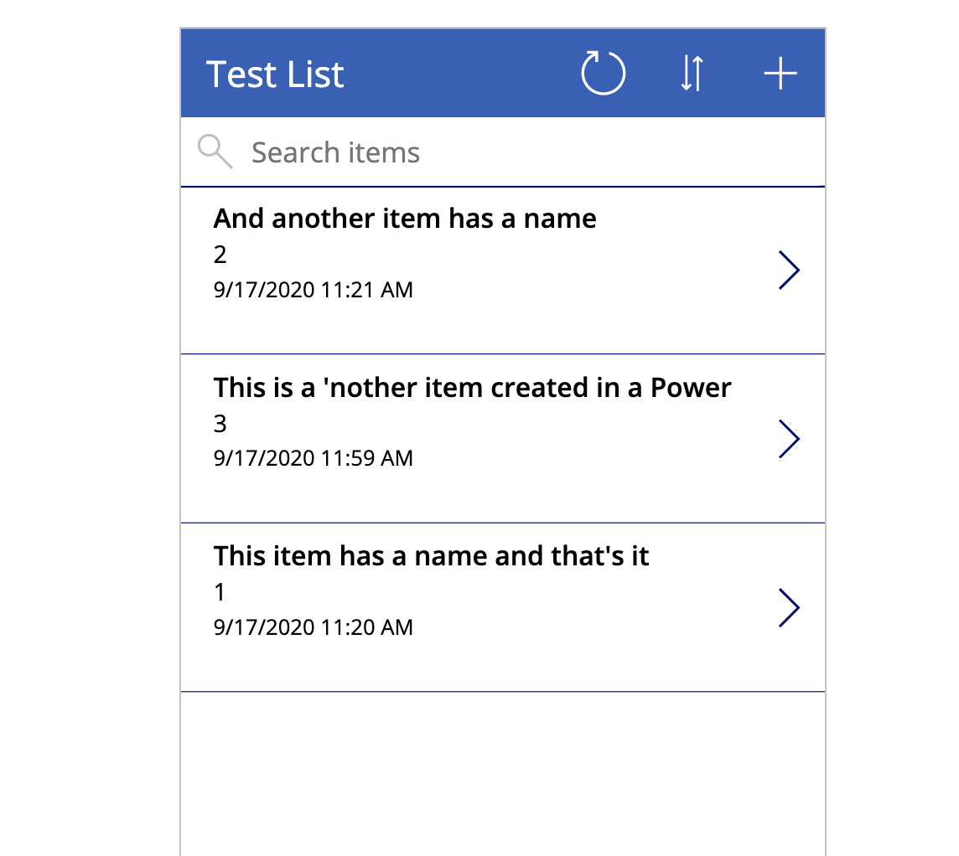Screen dimensions: 959x856
Task: Select the row 'And another item has a name'
Action: click(405, 219)
